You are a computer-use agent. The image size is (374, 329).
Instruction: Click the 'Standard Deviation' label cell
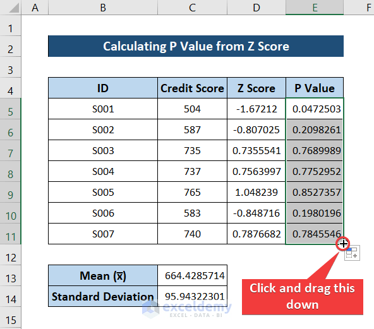[103, 296]
